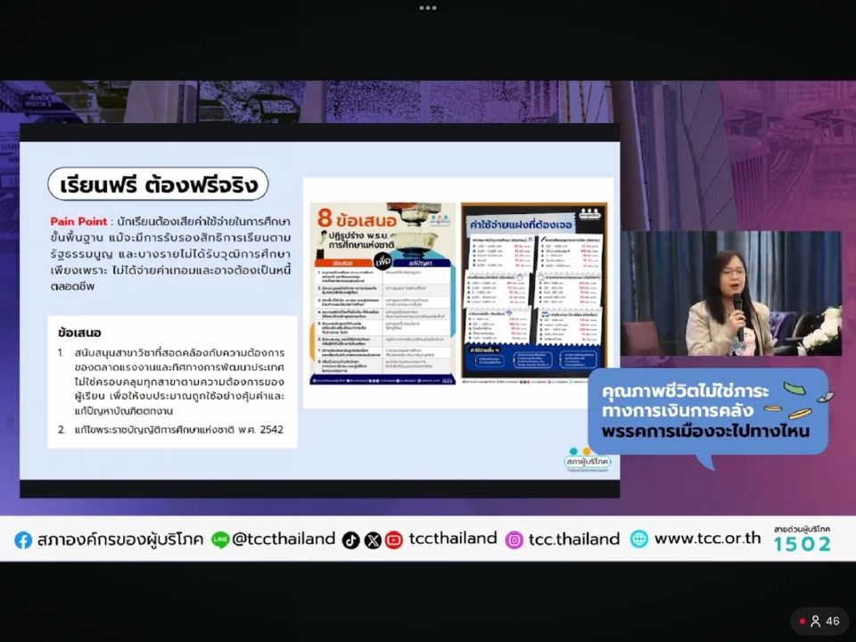Click the globe website icon

point(639,539)
